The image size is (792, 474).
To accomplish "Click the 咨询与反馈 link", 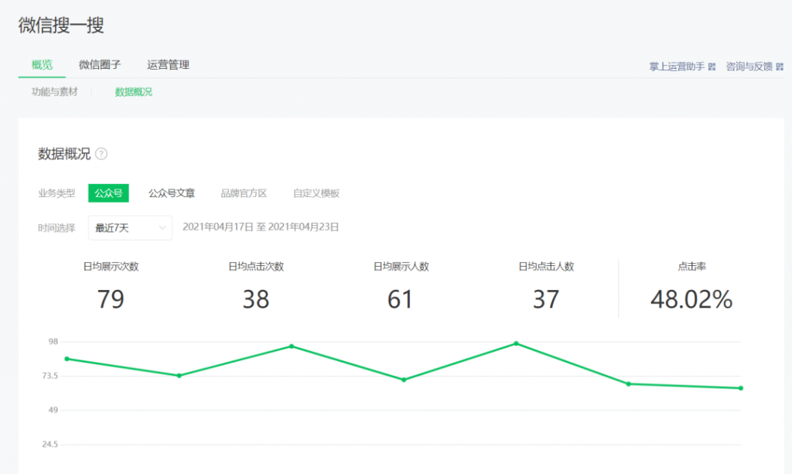I will point(749,66).
